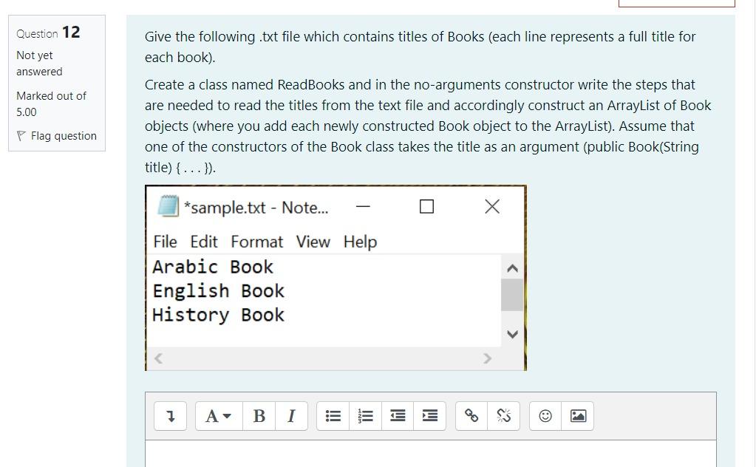Decrease the text indent
This screenshot has height=467, width=756.
click(397, 415)
